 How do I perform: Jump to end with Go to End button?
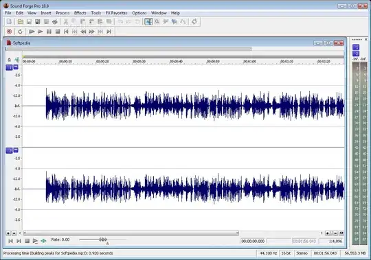(109, 32)
